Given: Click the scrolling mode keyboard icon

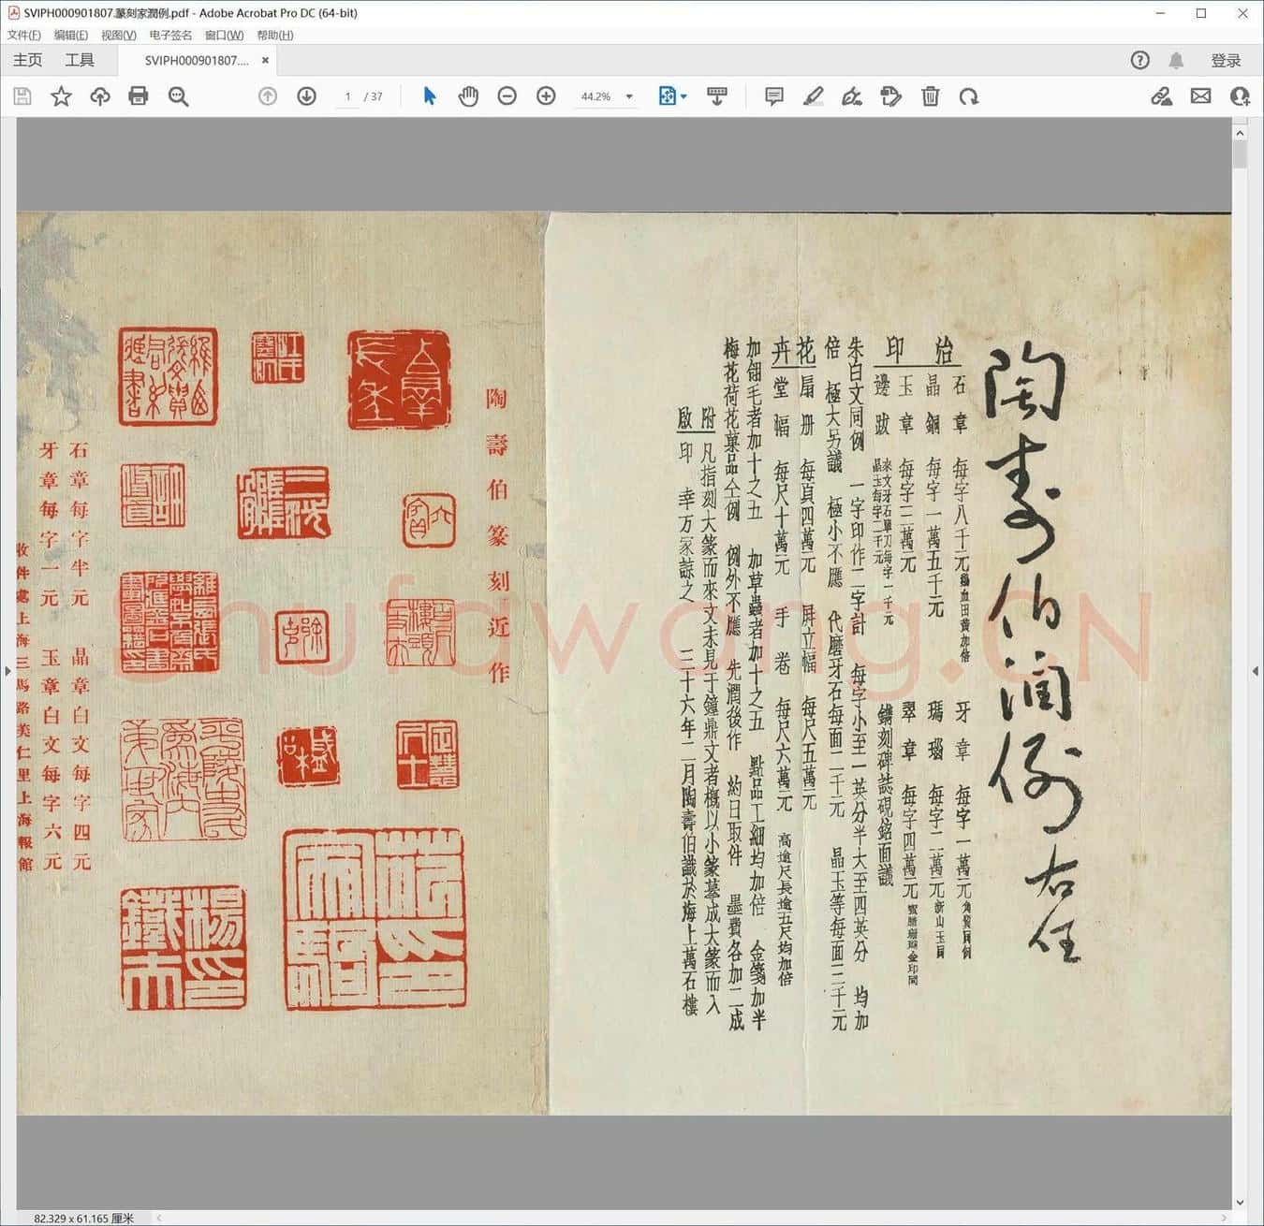Looking at the screenshot, I should click(717, 96).
